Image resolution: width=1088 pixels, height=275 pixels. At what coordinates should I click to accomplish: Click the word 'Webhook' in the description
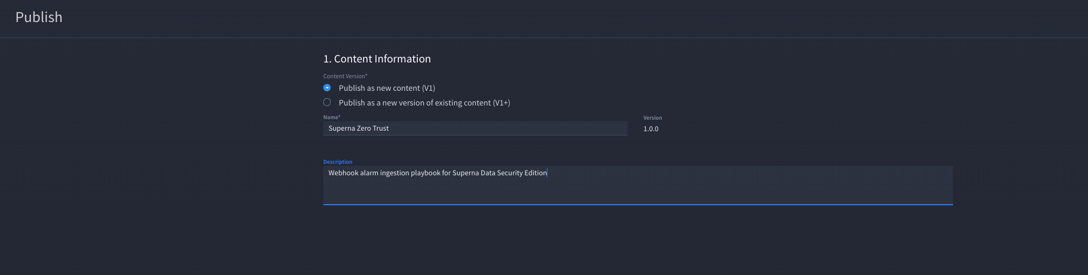tap(343, 173)
